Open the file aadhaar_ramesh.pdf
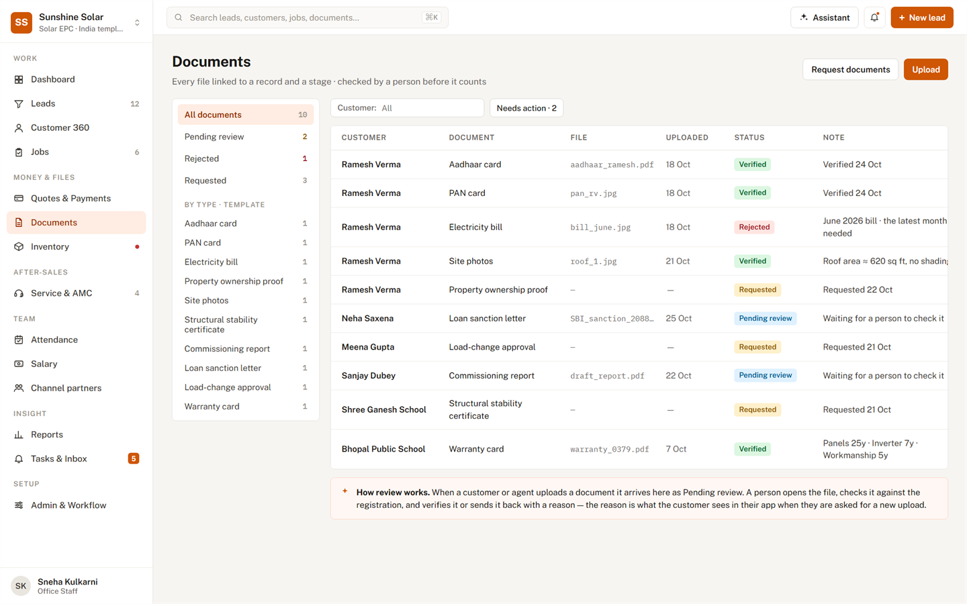Screen dimensions: 967x604 (x=612, y=164)
